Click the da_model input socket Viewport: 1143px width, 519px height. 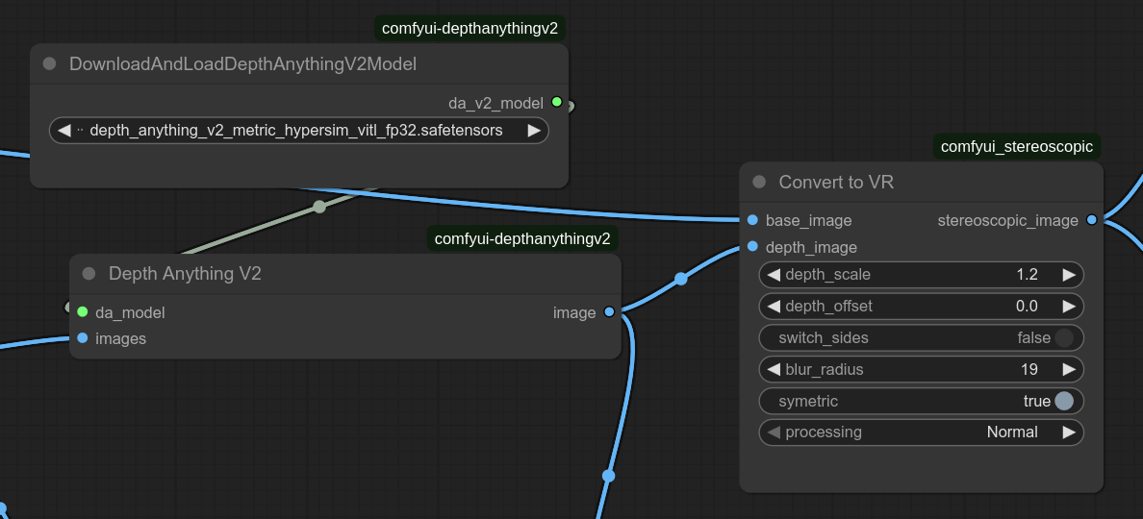[83, 312]
